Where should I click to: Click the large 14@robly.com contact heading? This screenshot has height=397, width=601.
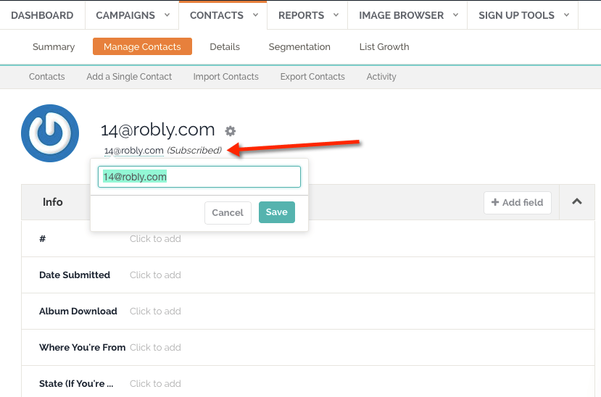pyautogui.click(x=157, y=130)
